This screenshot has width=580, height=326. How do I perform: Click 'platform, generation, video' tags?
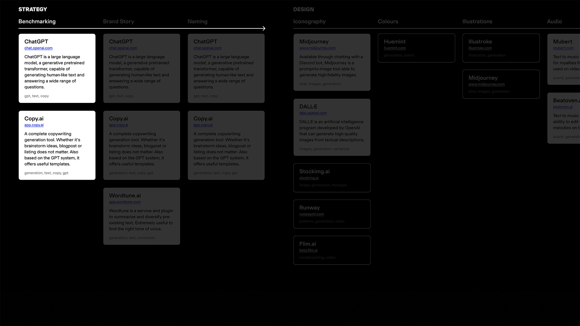(x=322, y=221)
